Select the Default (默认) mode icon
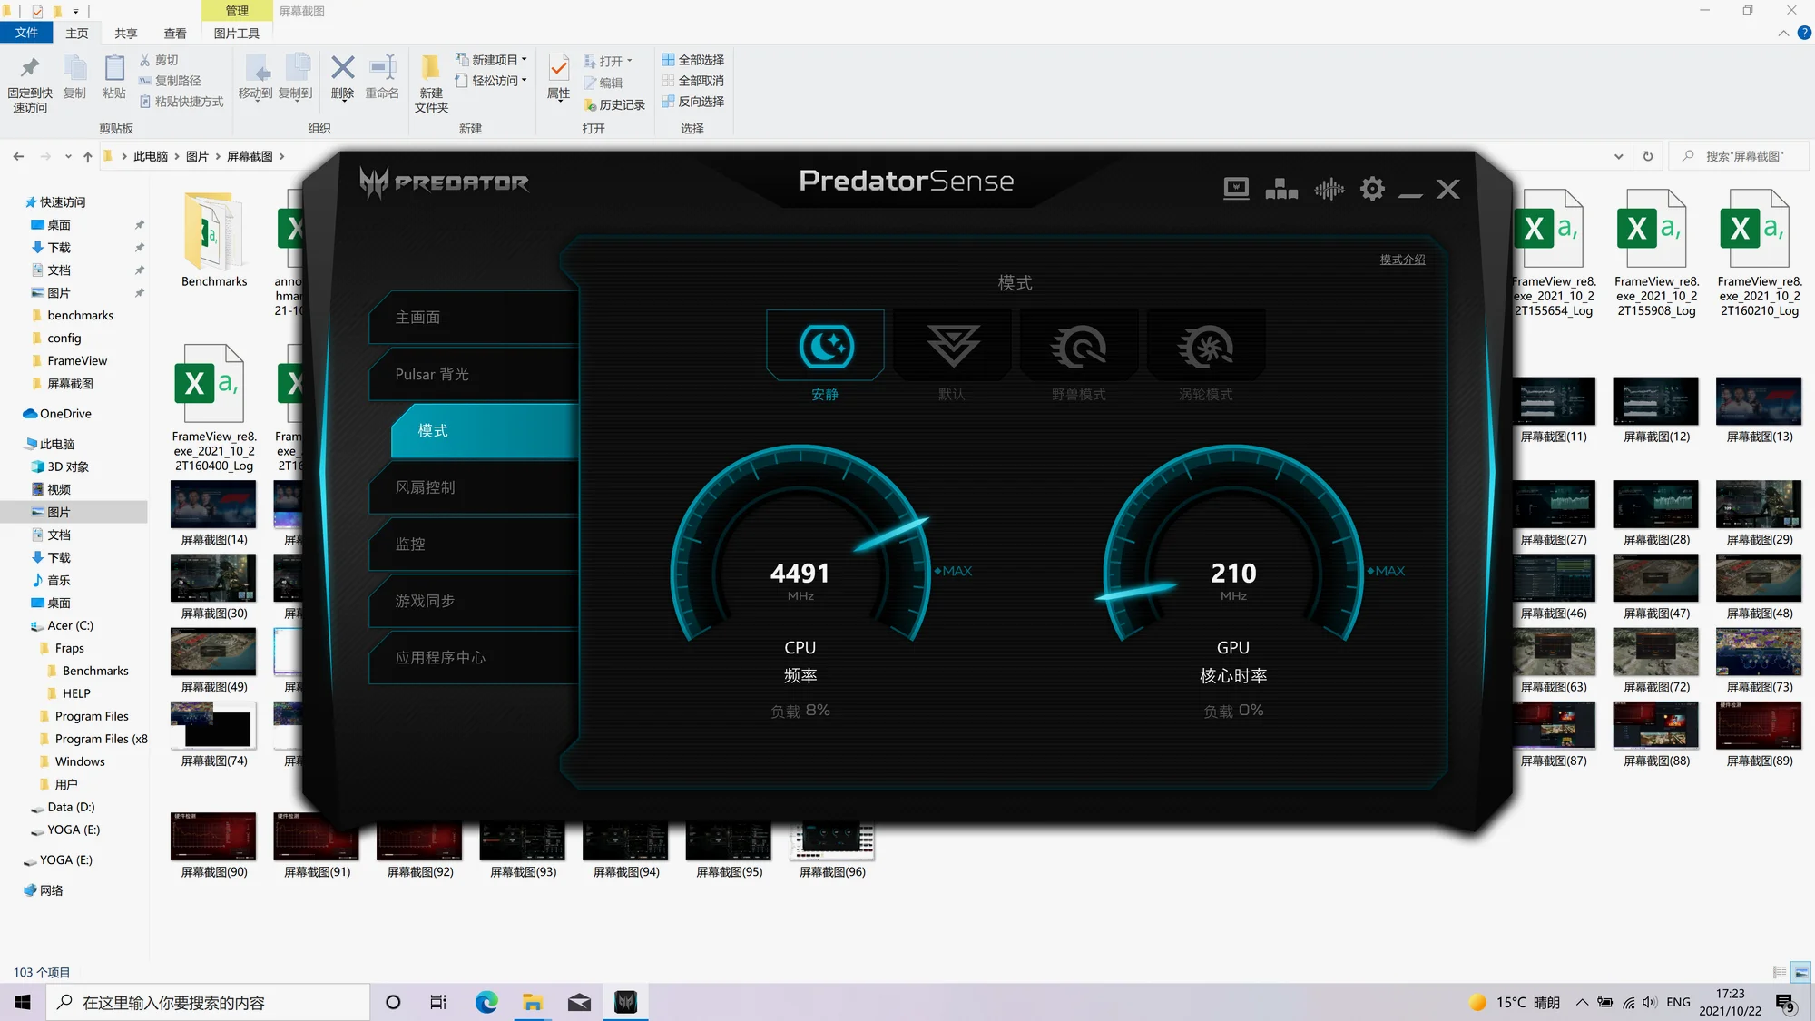Viewport: 1815px width, 1021px height. 952,346
